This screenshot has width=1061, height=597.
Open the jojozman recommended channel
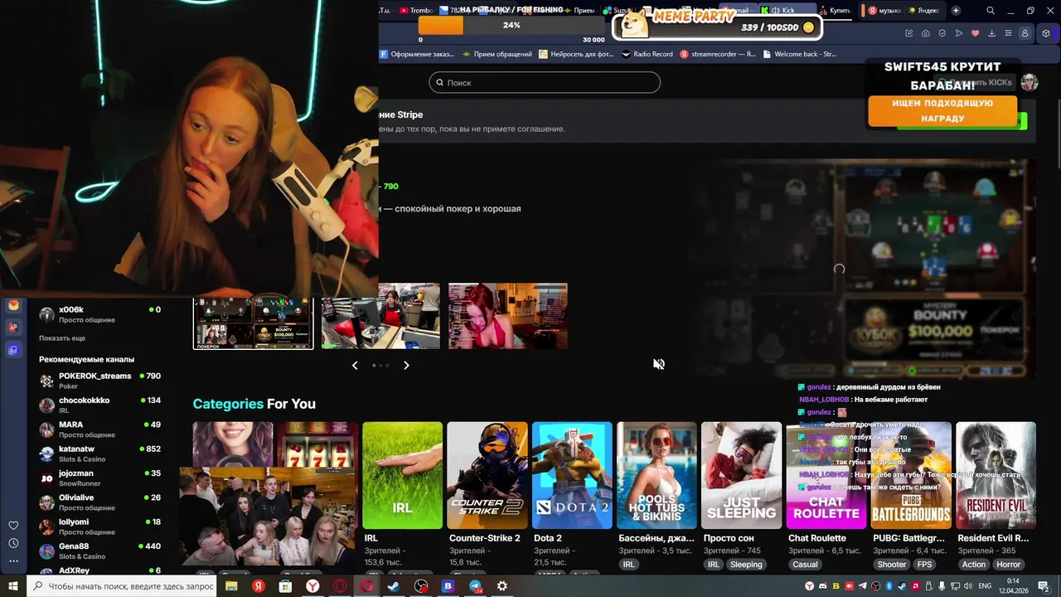(99, 478)
